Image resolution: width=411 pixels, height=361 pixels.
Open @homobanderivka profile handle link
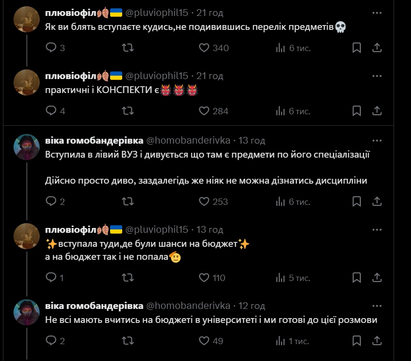[188, 140]
